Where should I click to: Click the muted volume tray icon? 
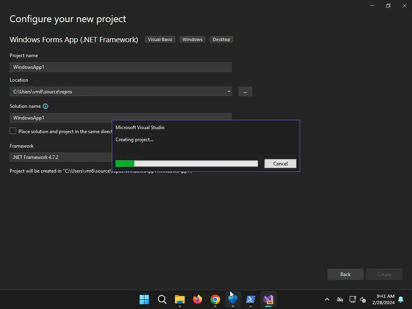pyautogui.click(x=363, y=299)
